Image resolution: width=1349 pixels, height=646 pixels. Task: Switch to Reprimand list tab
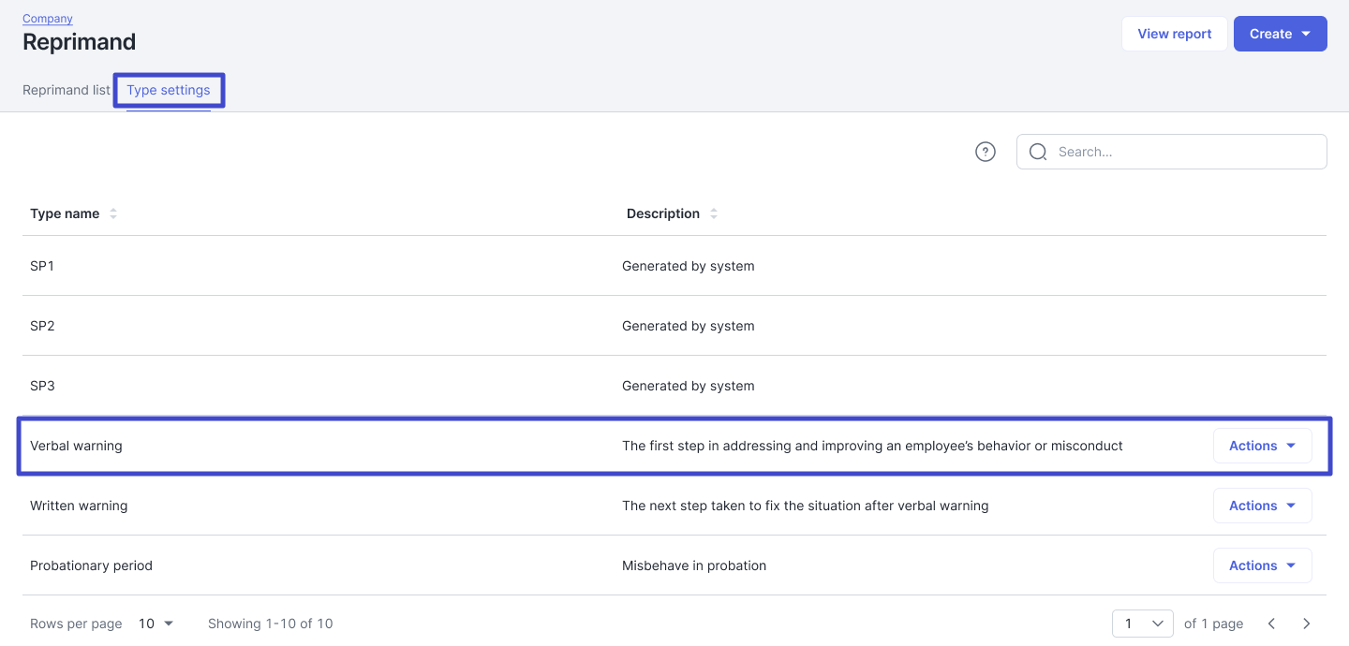tap(67, 91)
